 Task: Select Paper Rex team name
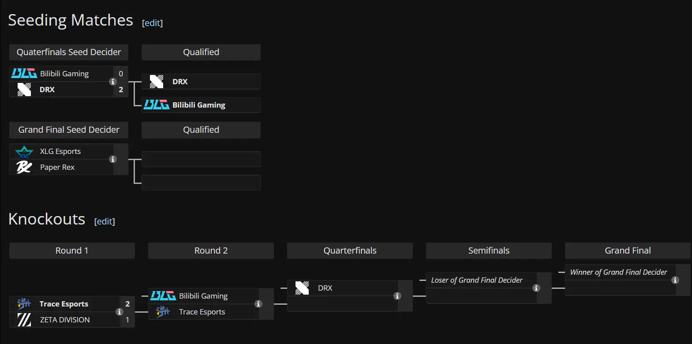tap(57, 167)
